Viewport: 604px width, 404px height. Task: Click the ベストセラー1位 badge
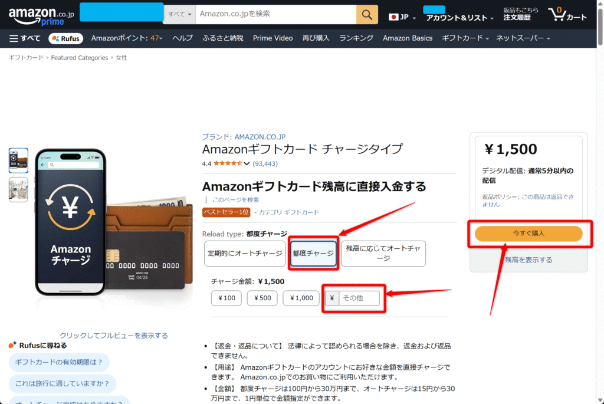pos(226,212)
